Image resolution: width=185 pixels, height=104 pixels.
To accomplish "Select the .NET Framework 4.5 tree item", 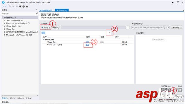I will (x=15, y=21).
